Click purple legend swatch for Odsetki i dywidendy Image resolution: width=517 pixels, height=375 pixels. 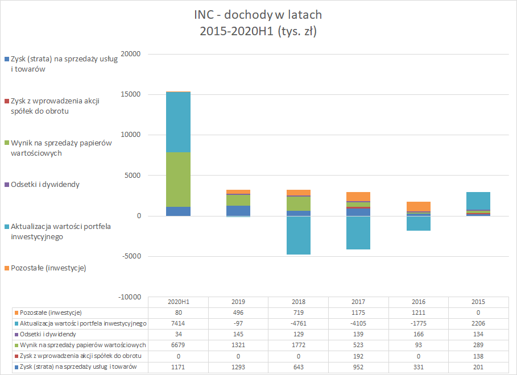coord(7,185)
